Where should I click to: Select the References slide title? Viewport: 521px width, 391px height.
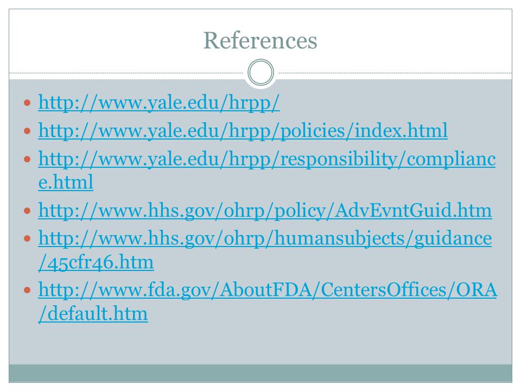(x=260, y=40)
